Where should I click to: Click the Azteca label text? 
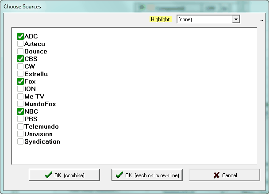(35, 44)
